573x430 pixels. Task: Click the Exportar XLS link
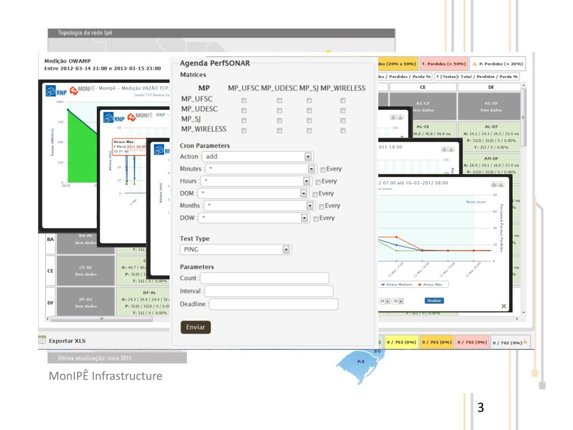(67, 341)
